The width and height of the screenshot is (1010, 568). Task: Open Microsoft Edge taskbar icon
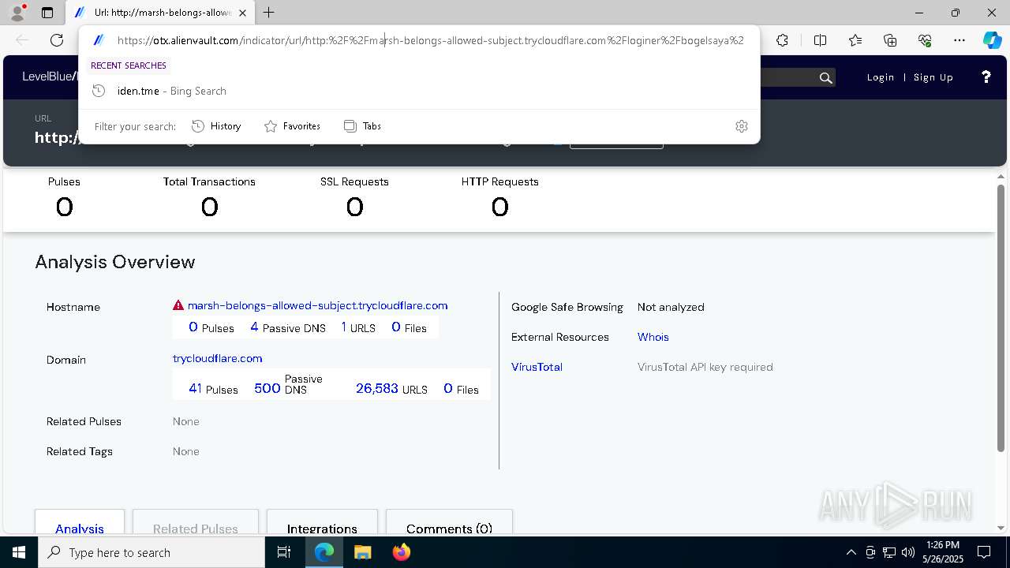click(x=324, y=552)
